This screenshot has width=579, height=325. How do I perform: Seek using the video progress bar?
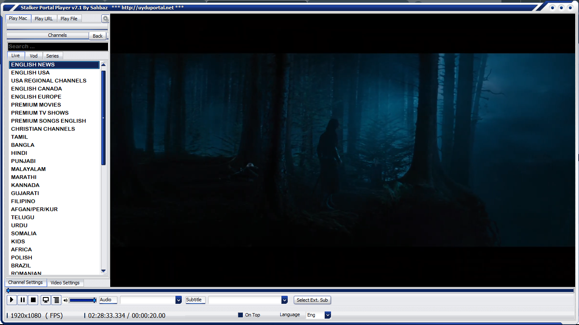290,291
